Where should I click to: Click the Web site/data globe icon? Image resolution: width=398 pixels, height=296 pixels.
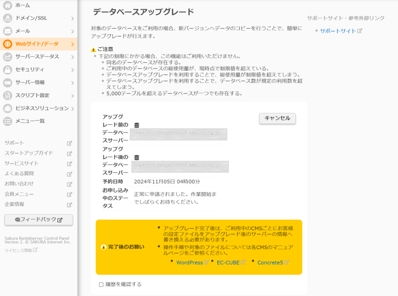[7, 44]
